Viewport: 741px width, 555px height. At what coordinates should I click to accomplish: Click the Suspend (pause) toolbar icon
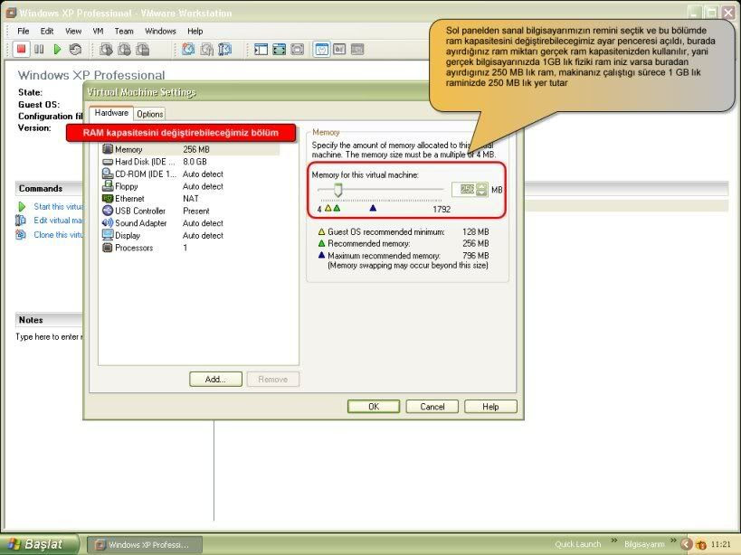(x=39, y=49)
